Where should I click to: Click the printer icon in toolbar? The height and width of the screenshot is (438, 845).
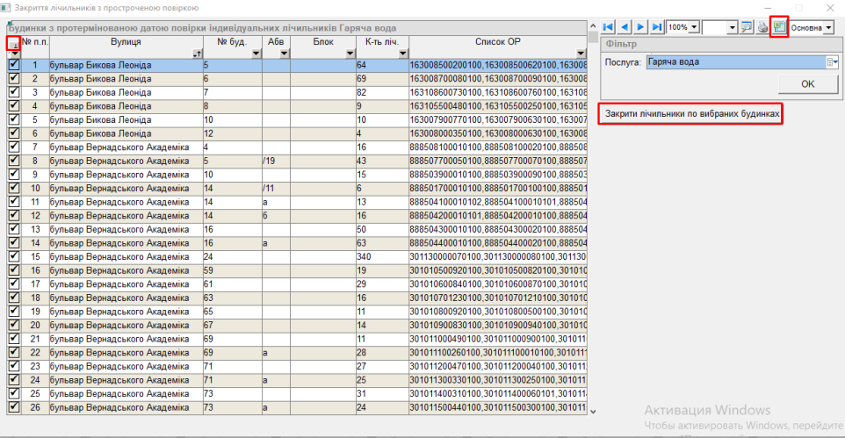click(762, 27)
